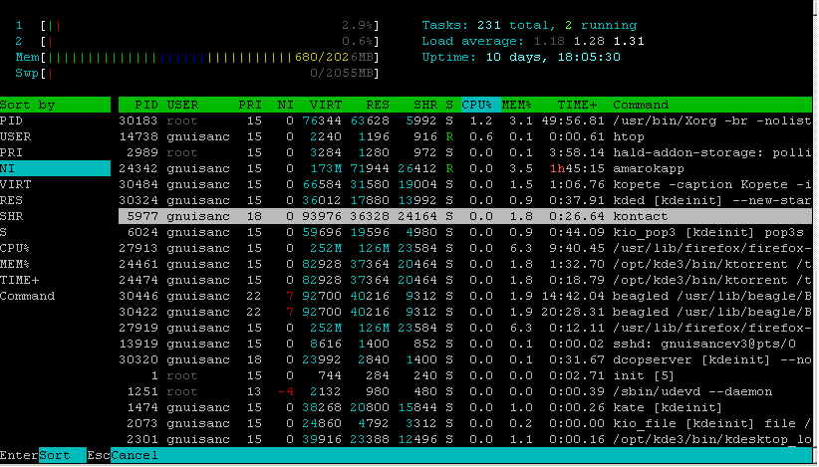This screenshot has height=467, width=819.
Task: Select beagled process with PID 30446
Action: [465, 296]
